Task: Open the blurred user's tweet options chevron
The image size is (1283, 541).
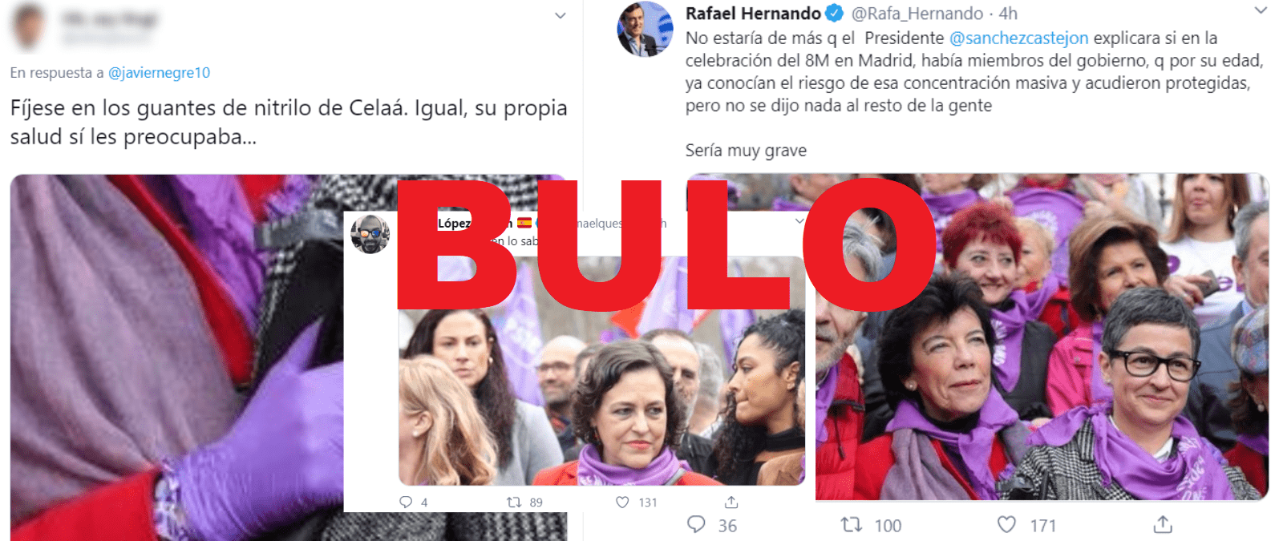Action: tap(561, 15)
